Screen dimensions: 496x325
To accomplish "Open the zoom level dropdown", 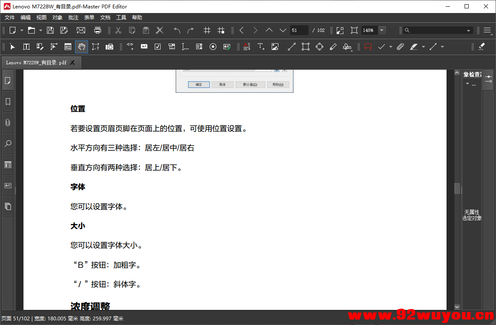I will (x=381, y=30).
